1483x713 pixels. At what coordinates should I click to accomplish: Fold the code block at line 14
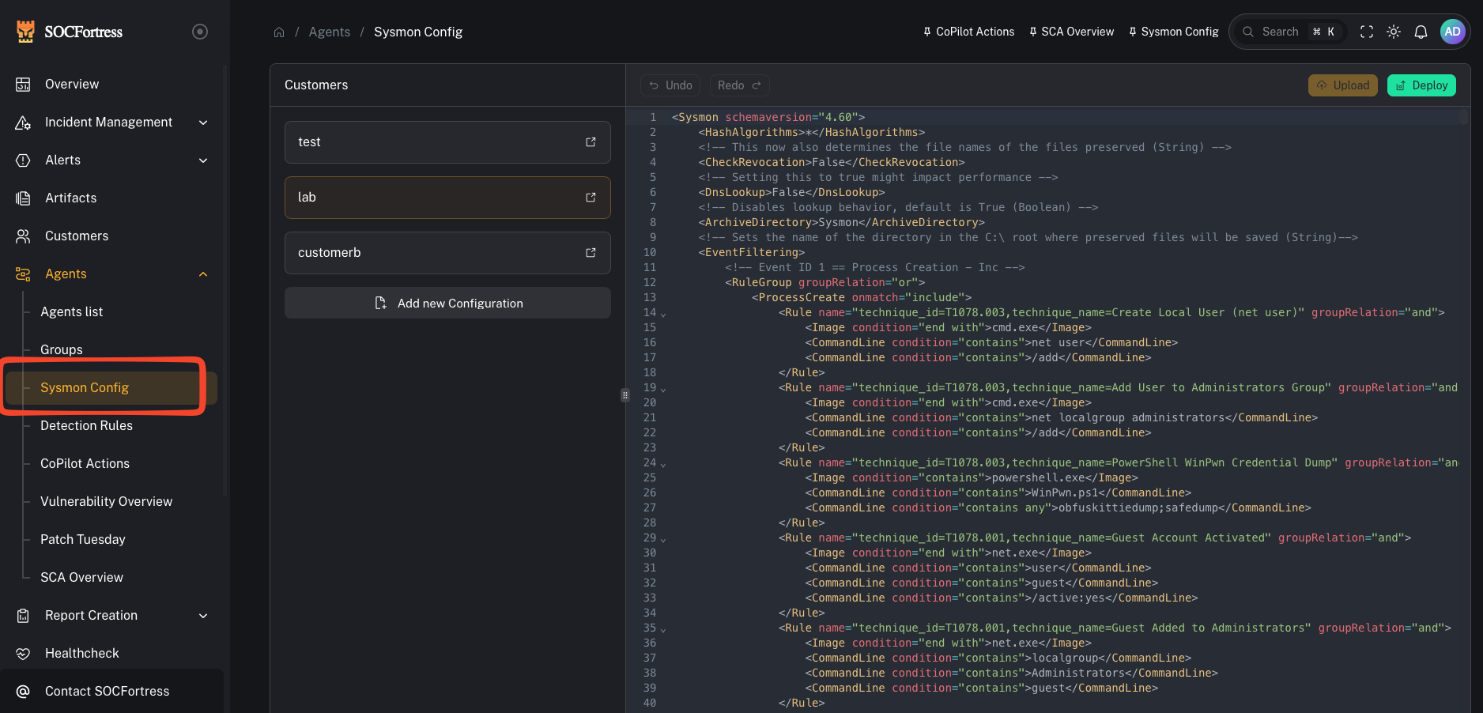click(662, 315)
